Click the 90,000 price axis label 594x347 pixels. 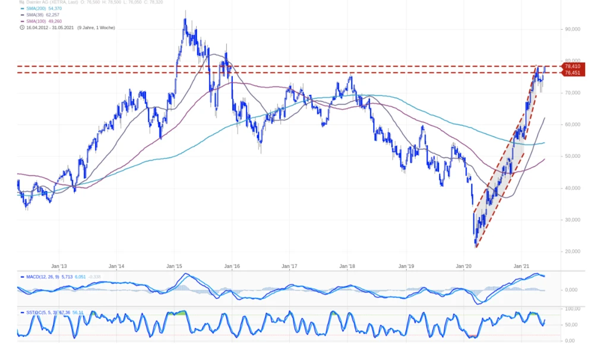click(x=573, y=29)
